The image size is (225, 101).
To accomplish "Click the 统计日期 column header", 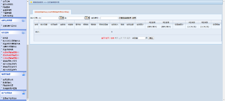I will tap(44, 25).
